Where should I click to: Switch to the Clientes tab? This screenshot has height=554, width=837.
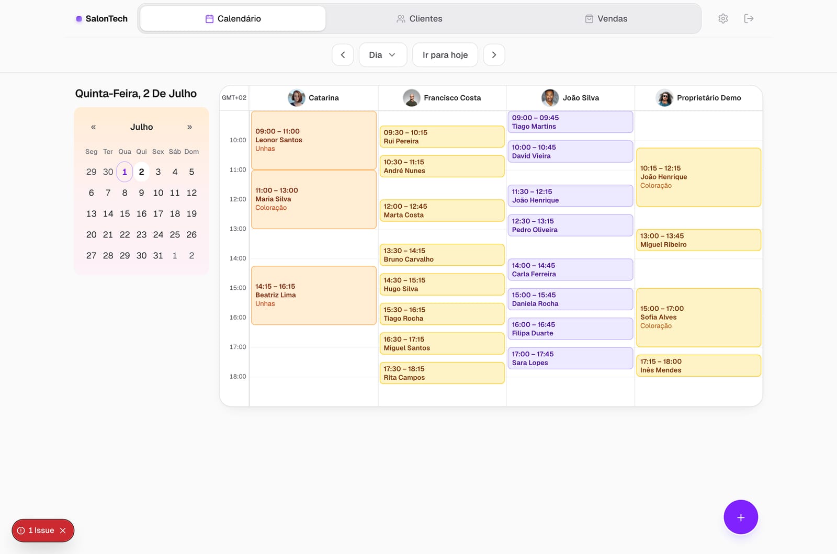pyautogui.click(x=420, y=19)
